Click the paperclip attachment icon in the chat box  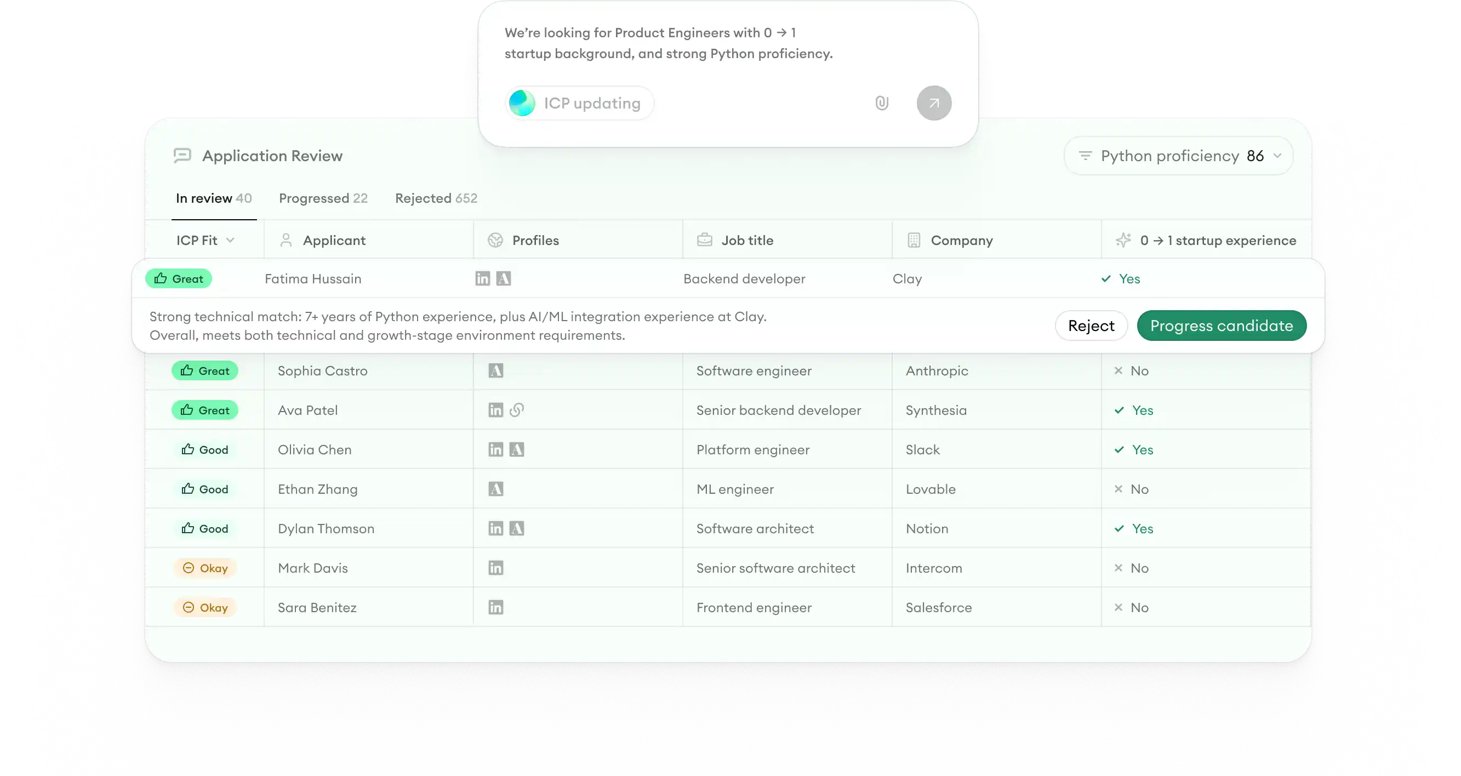tap(881, 102)
